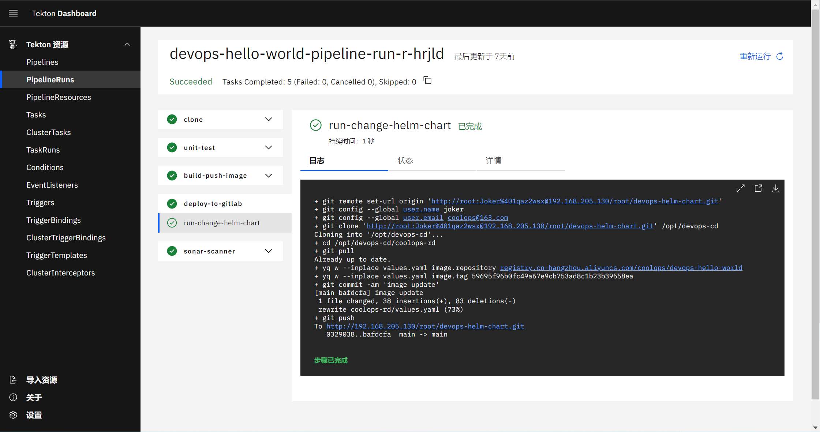The image size is (820, 432).
Task: Maximize the log viewer panel
Action: (741, 188)
